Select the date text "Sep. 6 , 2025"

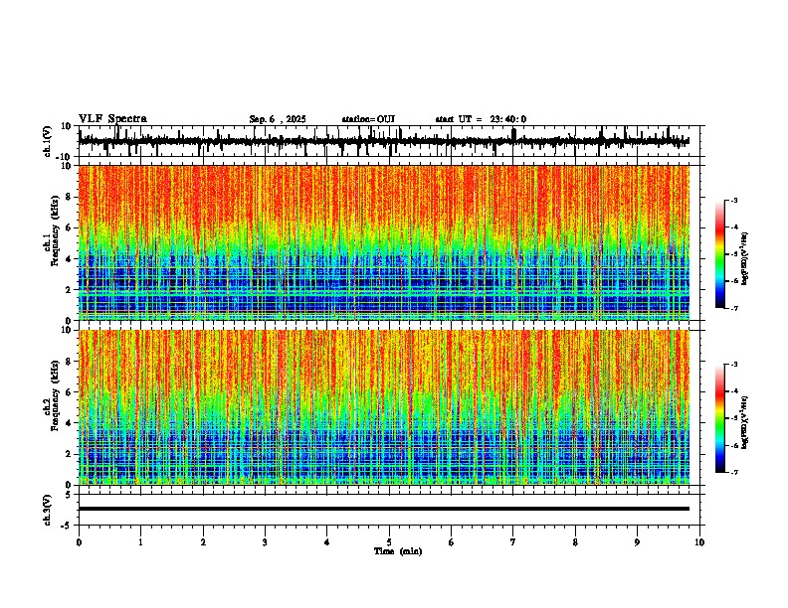[x=278, y=119]
